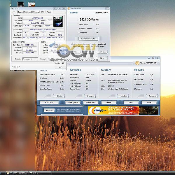Click the Core Speed 3000.1 MHz value
This screenshot has height=175, width=175.
(29, 45)
